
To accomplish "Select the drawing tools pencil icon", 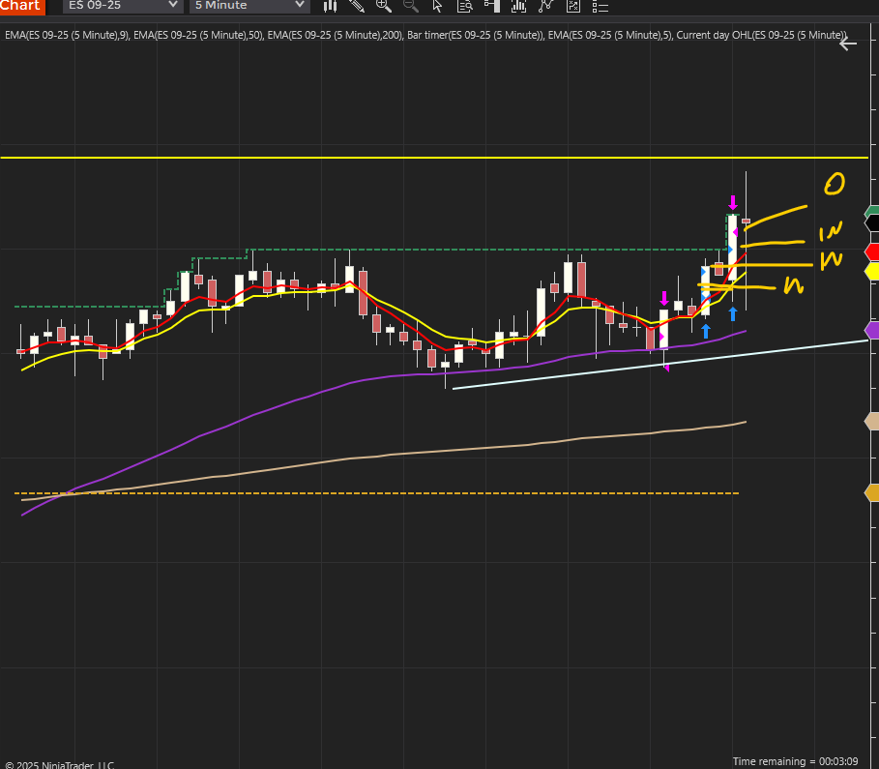I will point(357,6).
